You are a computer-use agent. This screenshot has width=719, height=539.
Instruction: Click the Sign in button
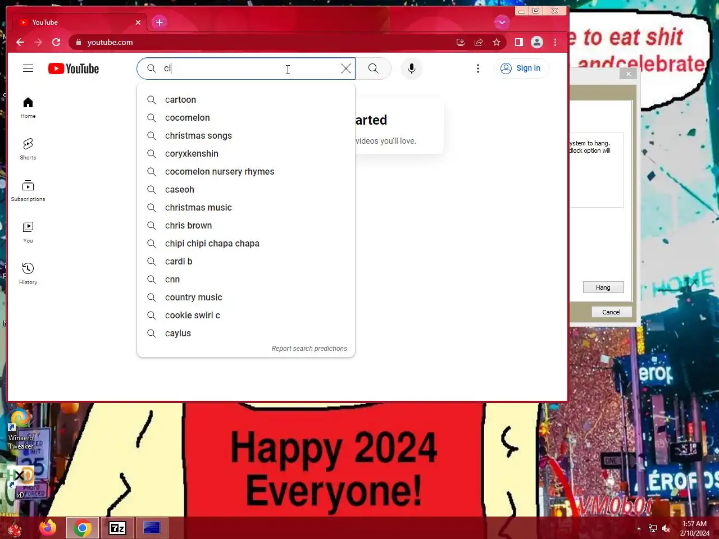[521, 68]
